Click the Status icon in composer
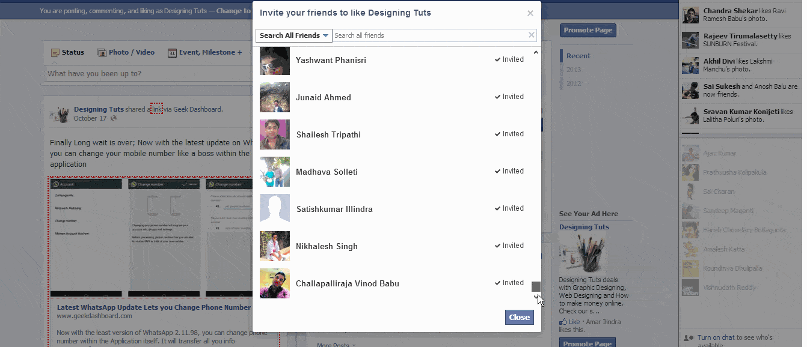The image size is (807, 347). 55,53
